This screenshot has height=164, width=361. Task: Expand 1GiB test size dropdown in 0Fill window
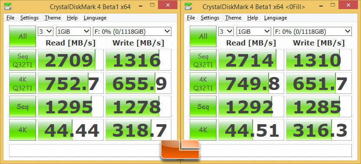pos(254,32)
